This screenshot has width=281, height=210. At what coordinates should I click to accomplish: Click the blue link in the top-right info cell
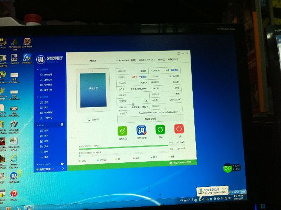[x=174, y=70]
